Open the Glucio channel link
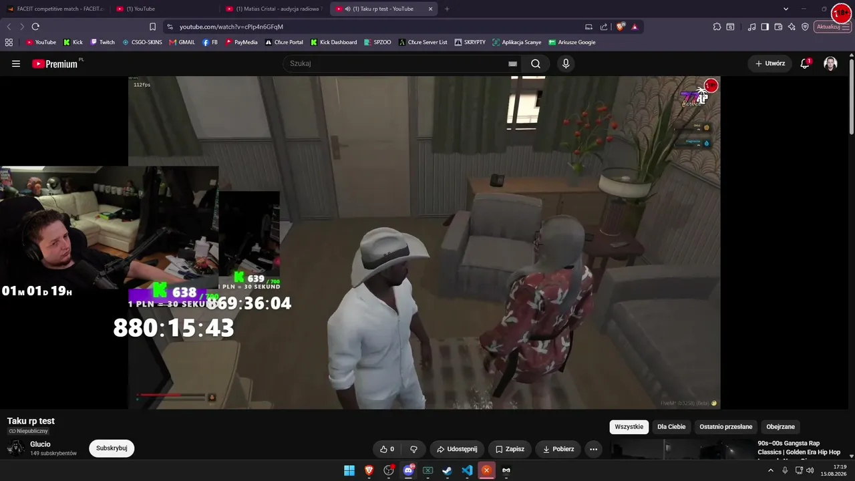This screenshot has width=855, height=481. click(40, 444)
